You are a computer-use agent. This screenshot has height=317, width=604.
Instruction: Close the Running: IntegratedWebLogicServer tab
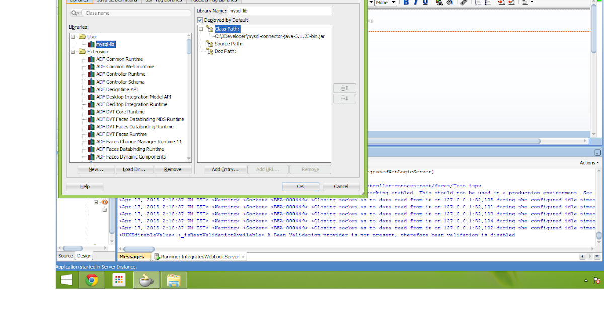243,257
